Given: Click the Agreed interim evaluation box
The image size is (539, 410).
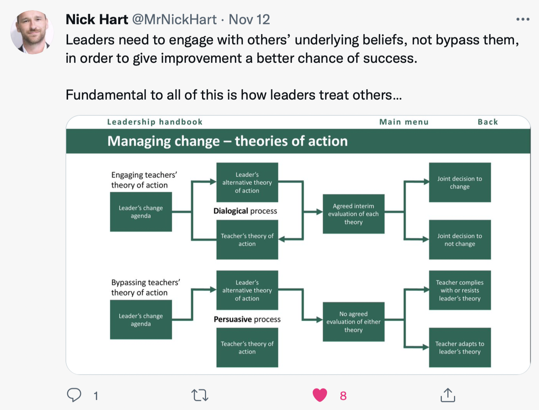Looking at the screenshot, I should click(353, 214).
